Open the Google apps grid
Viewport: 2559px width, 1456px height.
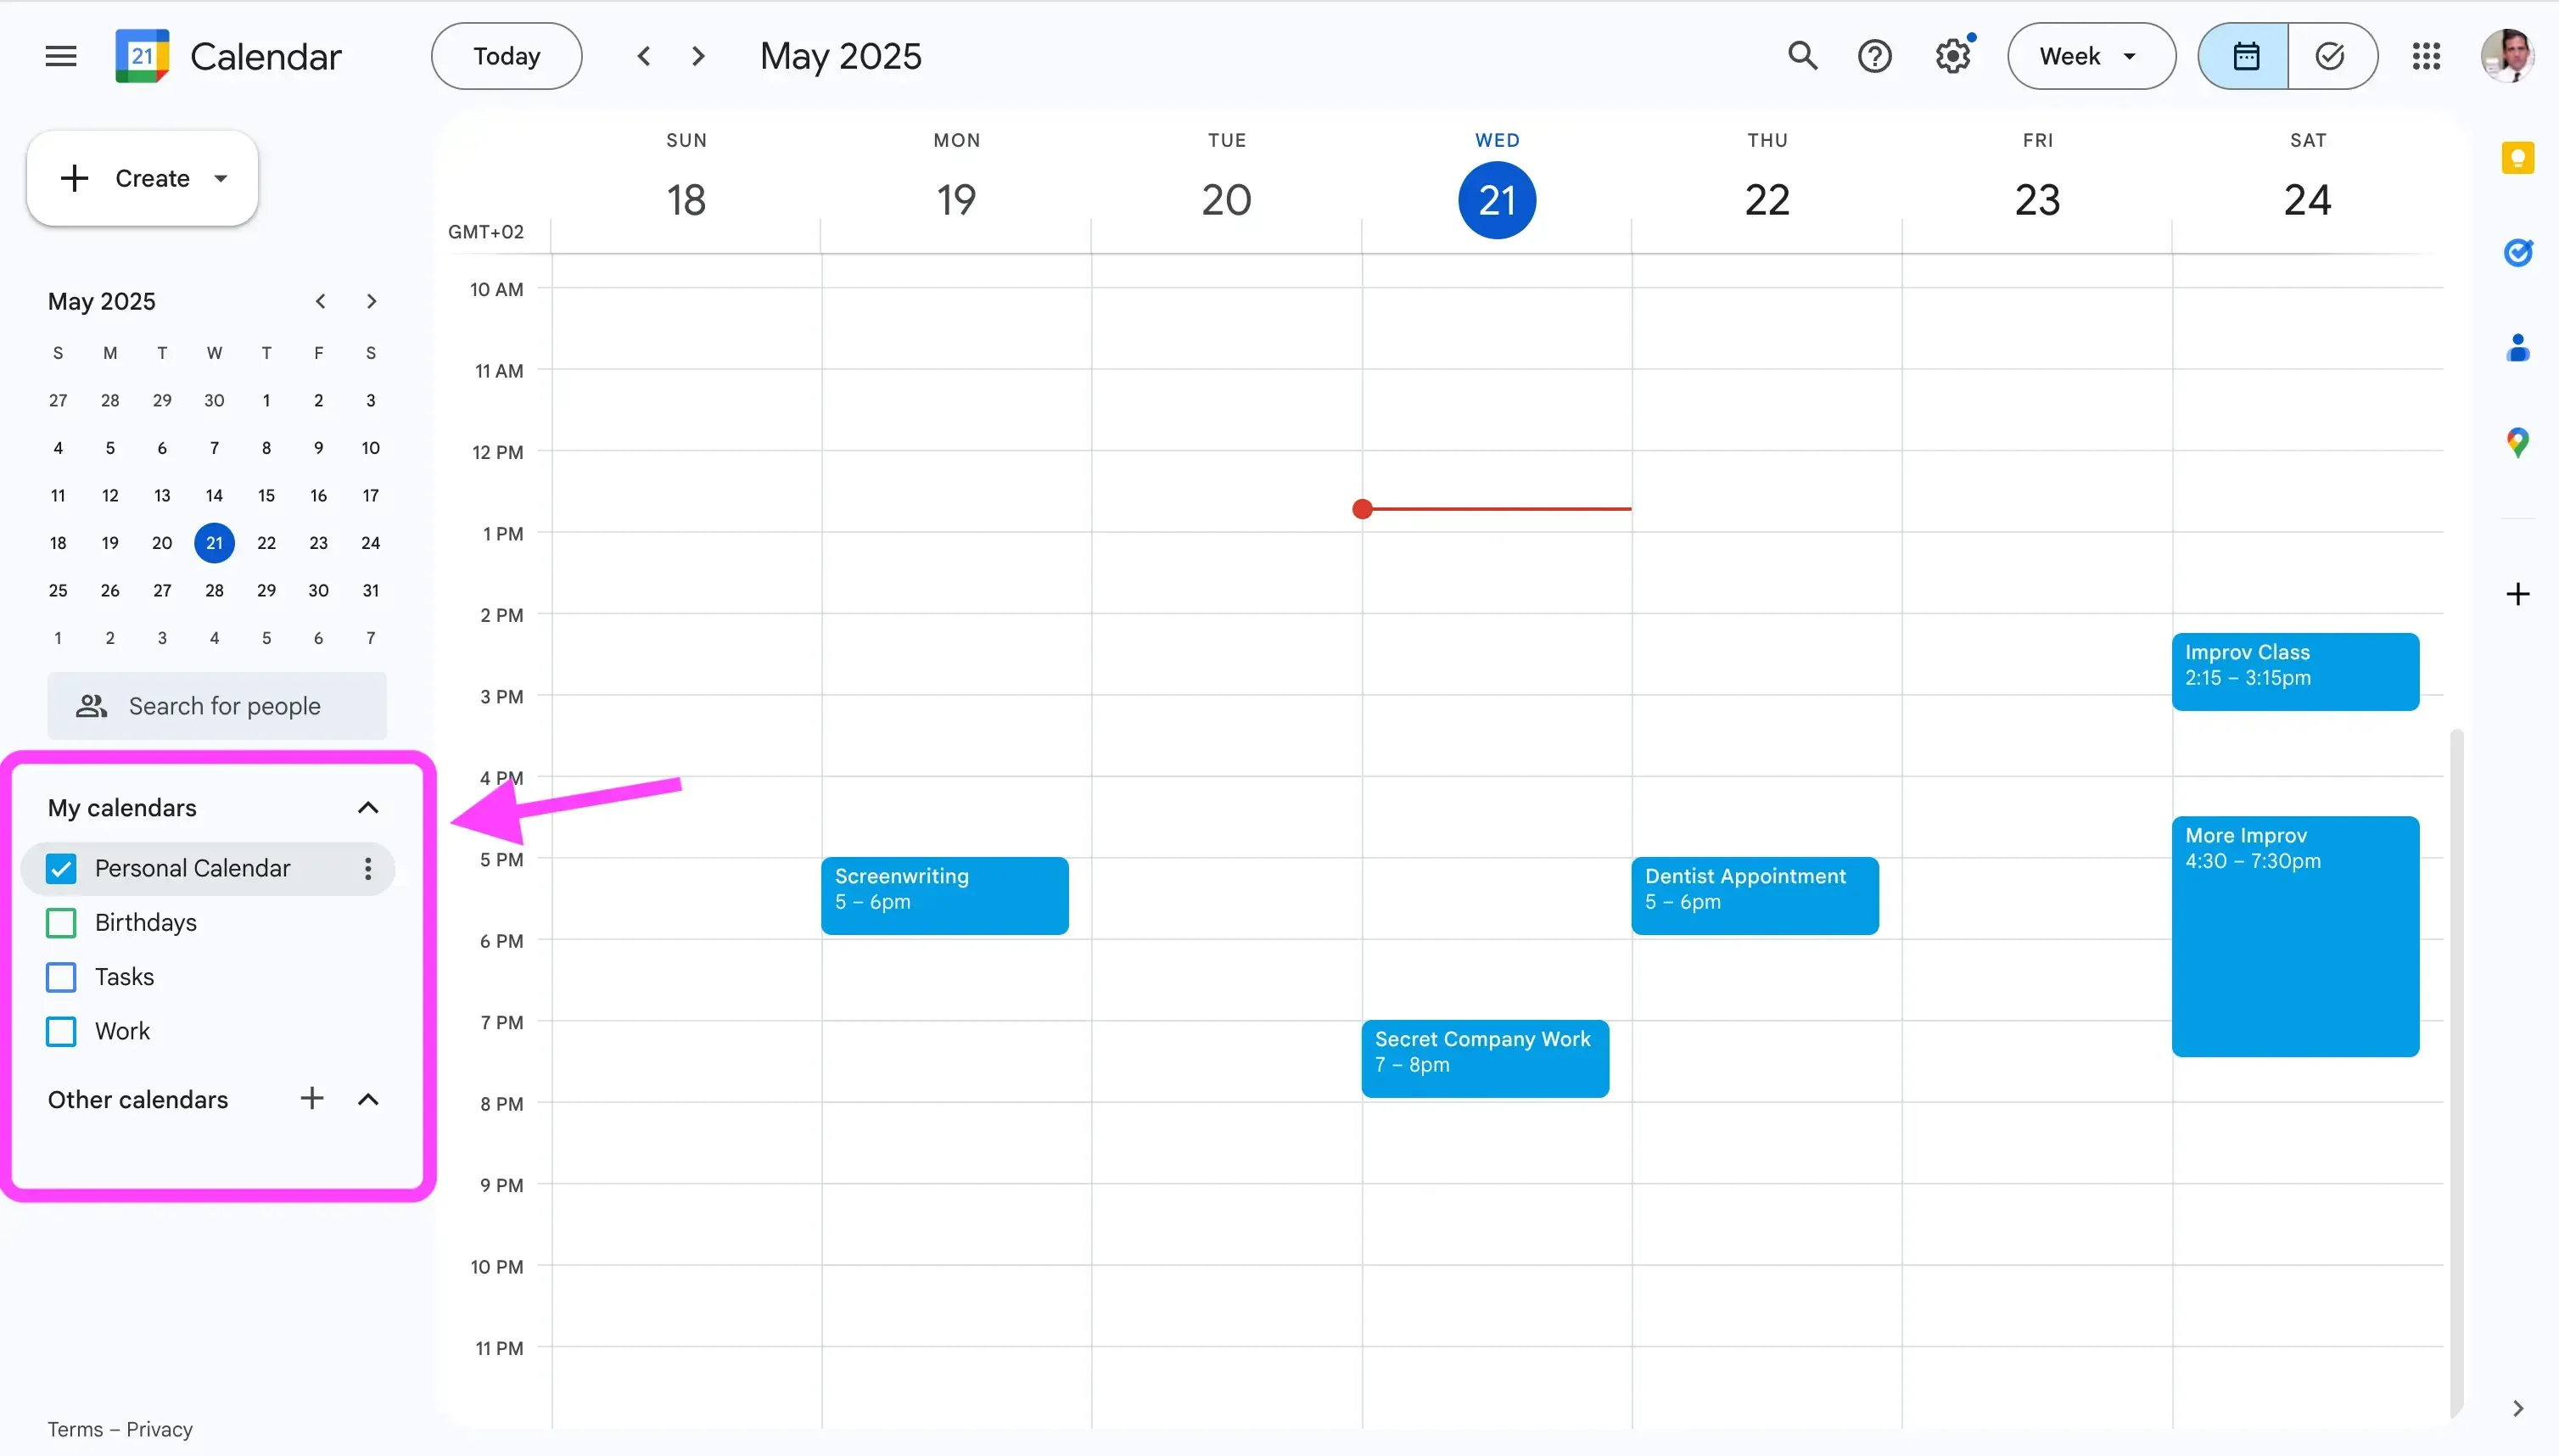[x=2426, y=55]
